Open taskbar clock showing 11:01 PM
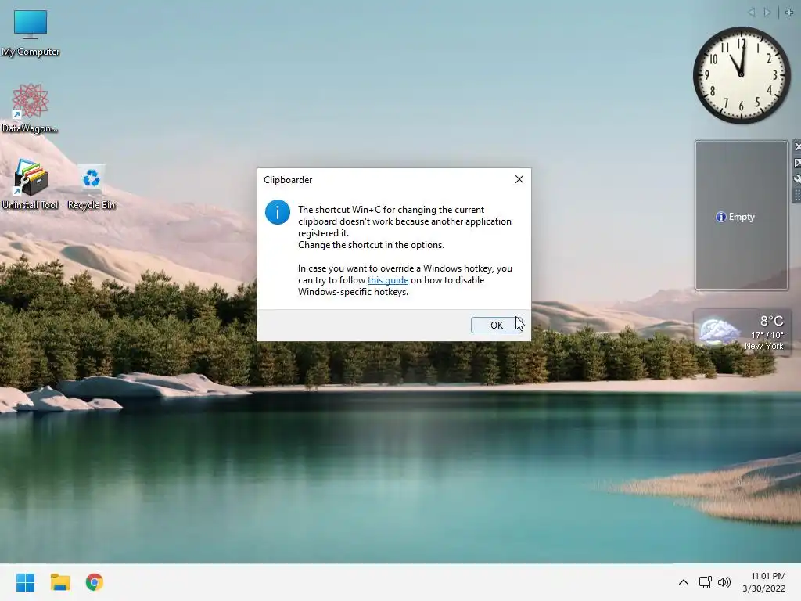Image resolution: width=801 pixels, height=601 pixels. point(768,576)
